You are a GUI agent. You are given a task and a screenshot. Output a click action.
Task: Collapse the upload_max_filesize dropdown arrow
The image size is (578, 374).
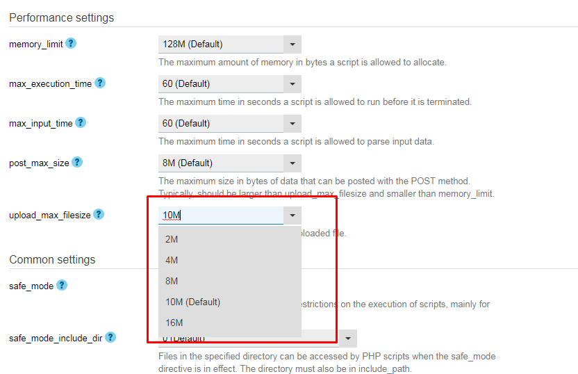click(x=292, y=216)
